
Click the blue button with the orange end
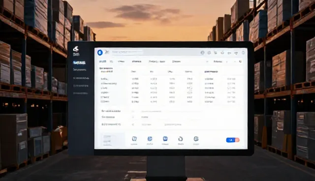(x=233, y=140)
